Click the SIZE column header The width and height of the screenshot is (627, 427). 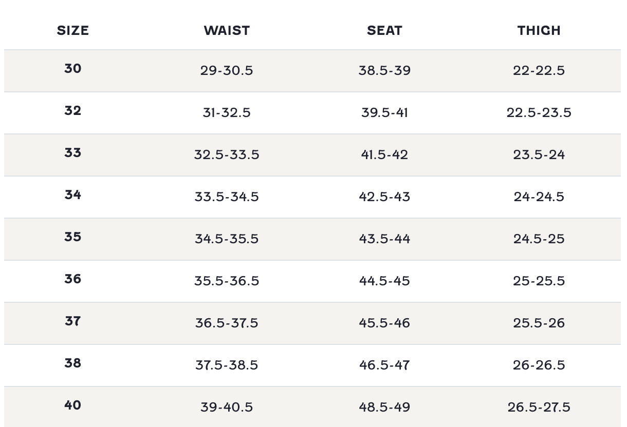[72, 30]
